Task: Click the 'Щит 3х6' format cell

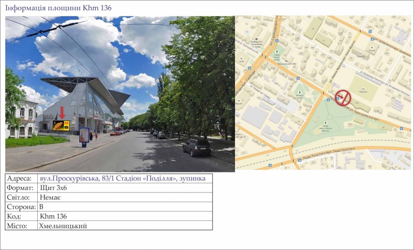Action: click(53, 188)
